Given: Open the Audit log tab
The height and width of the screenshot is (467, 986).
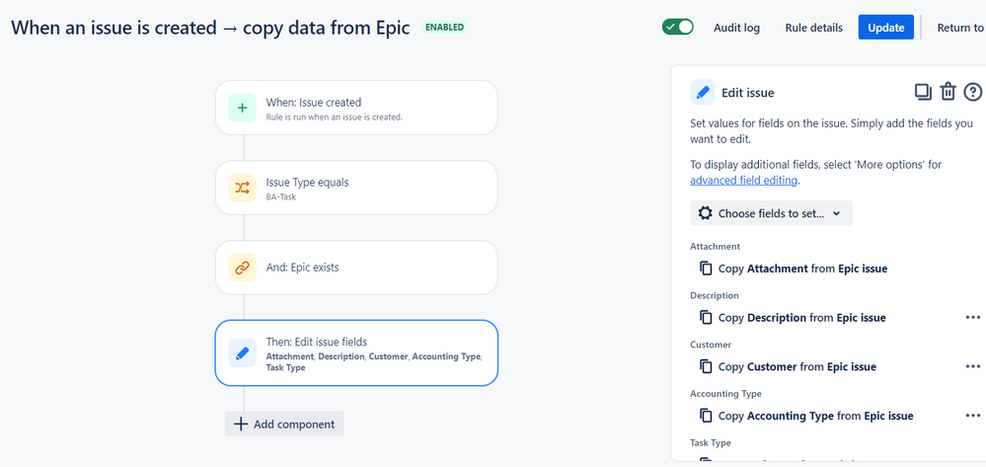Looking at the screenshot, I should click(736, 28).
